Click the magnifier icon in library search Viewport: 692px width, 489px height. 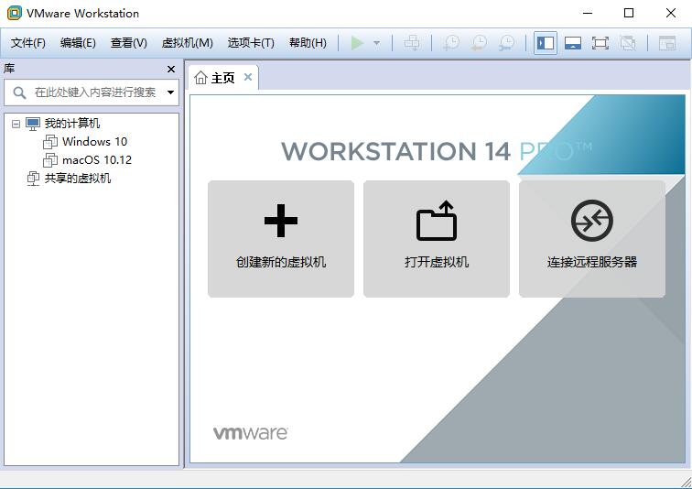point(19,92)
